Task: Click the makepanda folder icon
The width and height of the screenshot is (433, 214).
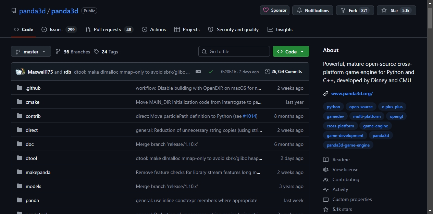Action: tap(20, 172)
